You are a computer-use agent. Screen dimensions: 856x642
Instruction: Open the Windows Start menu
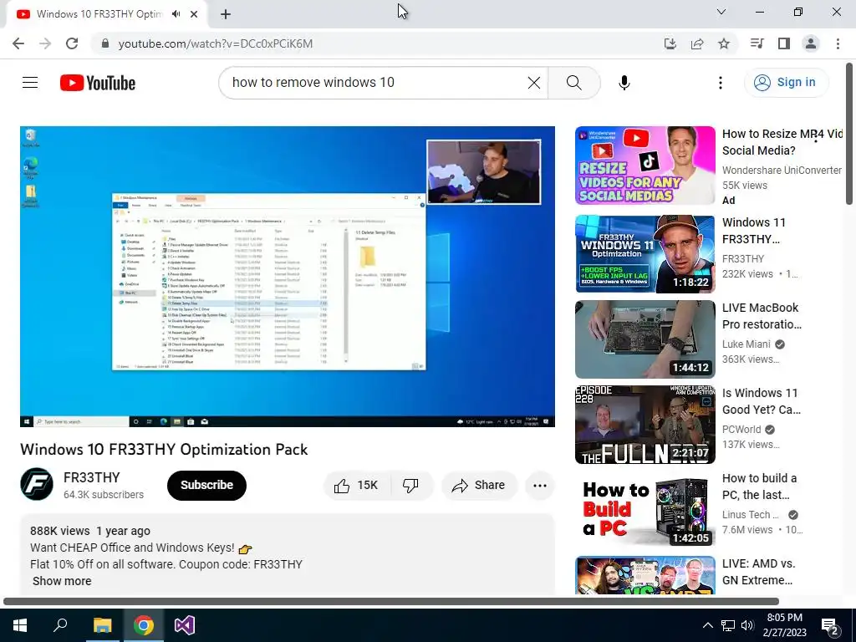(x=20, y=625)
